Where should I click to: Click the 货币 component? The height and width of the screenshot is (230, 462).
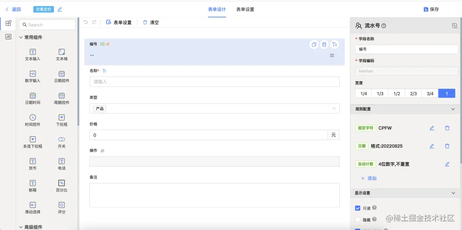pos(33,164)
